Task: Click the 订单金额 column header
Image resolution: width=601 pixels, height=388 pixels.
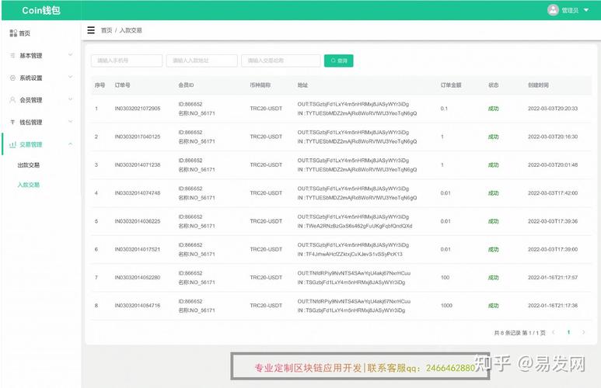Action: click(451, 85)
